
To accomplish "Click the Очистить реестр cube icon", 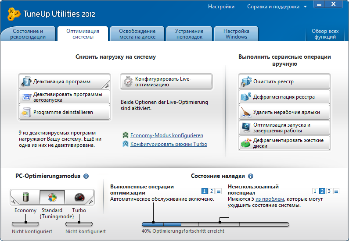I will pyautogui.click(x=246, y=82).
